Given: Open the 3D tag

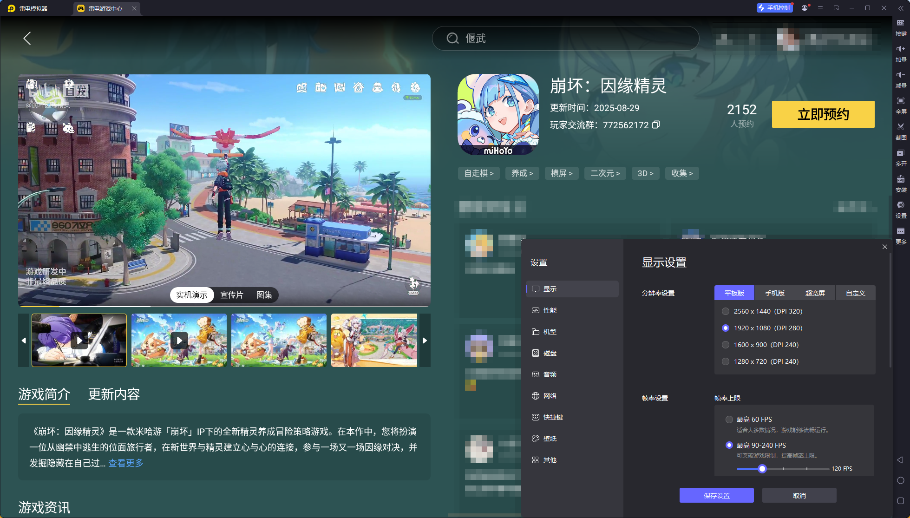Looking at the screenshot, I should pos(645,173).
